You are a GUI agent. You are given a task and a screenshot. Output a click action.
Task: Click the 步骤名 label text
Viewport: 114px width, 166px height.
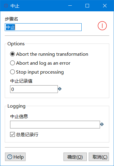11,19
